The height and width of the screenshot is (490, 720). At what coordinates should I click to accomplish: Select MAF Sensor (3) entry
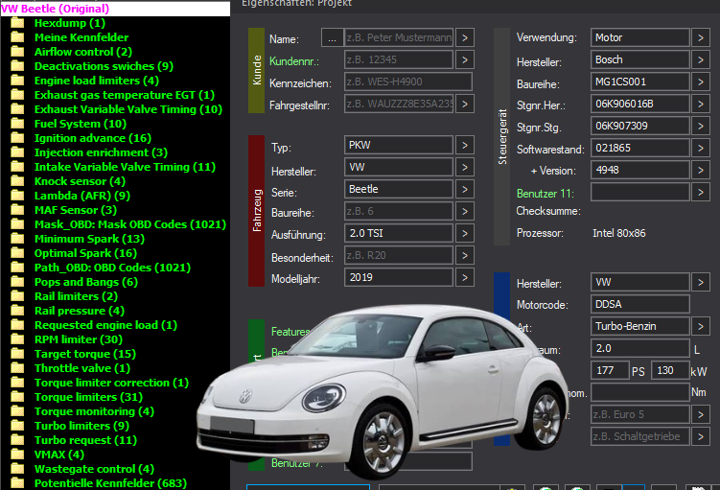[x=76, y=210]
